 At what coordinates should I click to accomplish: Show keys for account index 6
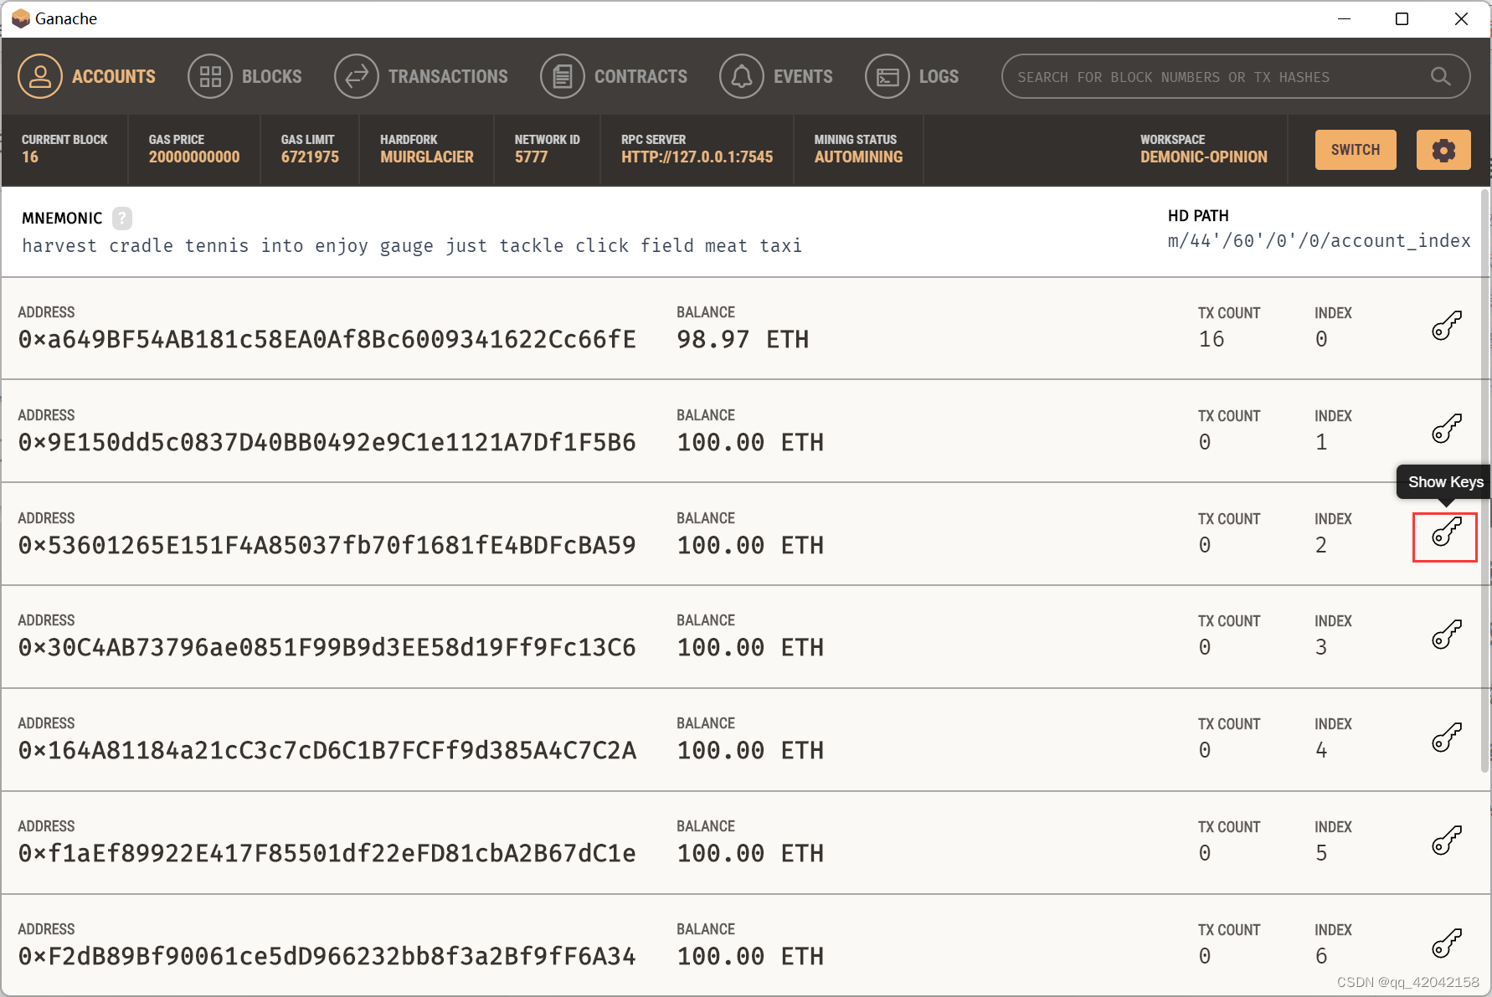click(1446, 943)
